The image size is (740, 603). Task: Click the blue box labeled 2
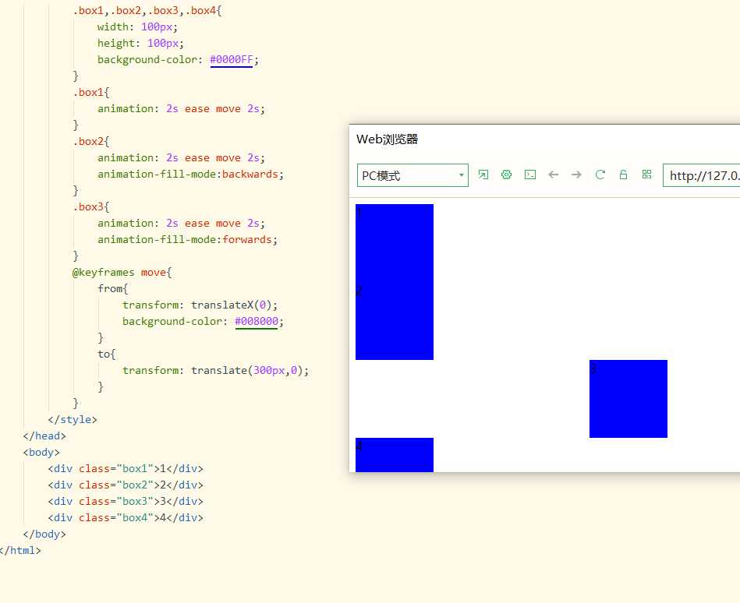(x=394, y=321)
